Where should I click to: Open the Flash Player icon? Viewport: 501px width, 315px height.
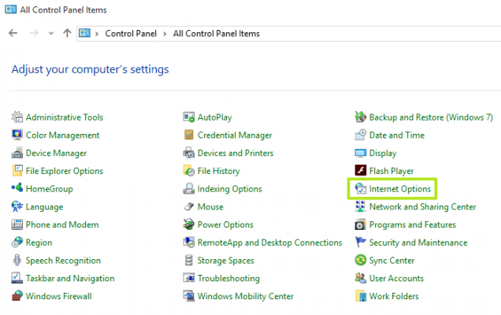coord(361,171)
